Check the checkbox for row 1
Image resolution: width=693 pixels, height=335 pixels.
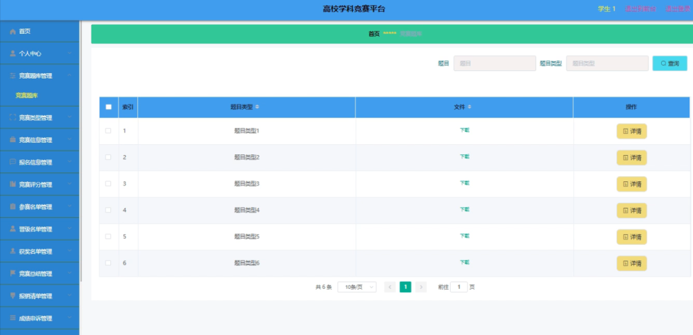pos(108,131)
